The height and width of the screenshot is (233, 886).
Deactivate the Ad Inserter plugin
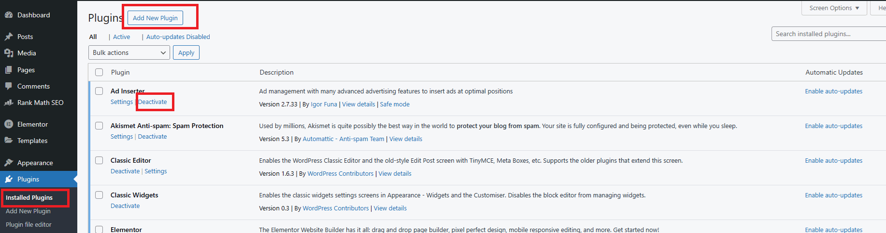pos(152,102)
